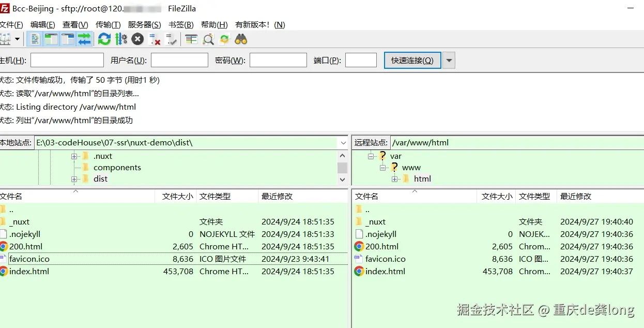Expand the Site Manager dropdown arrow
The image size is (644, 328).
click(17, 39)
